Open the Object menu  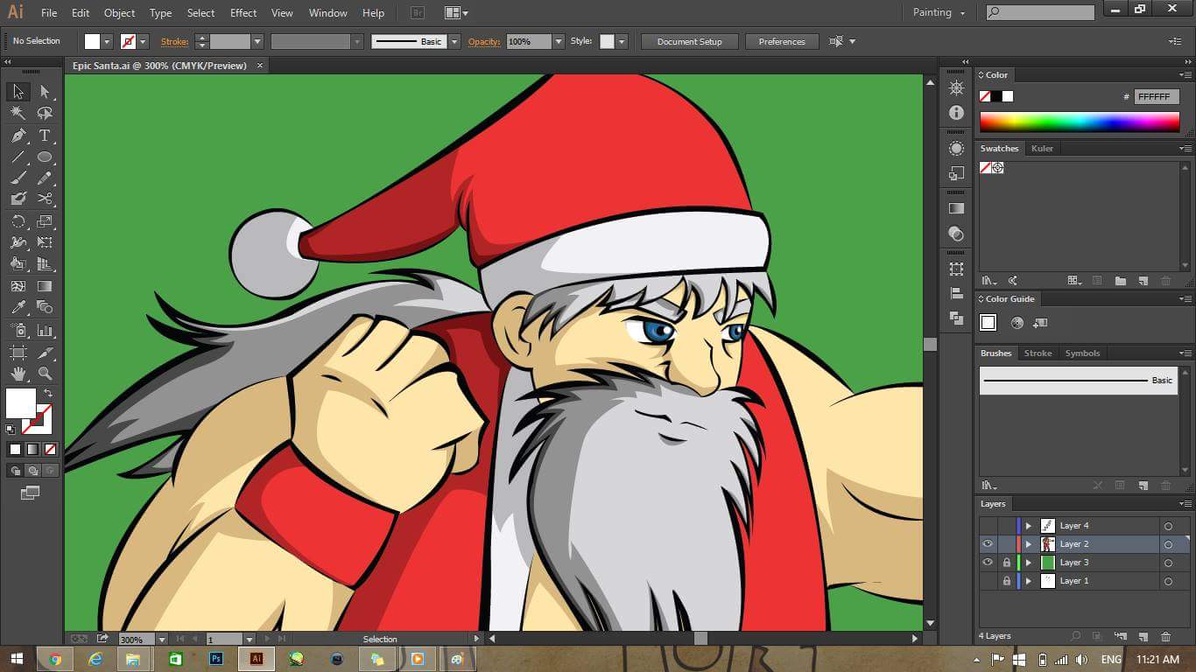click(x=119, y=13)
